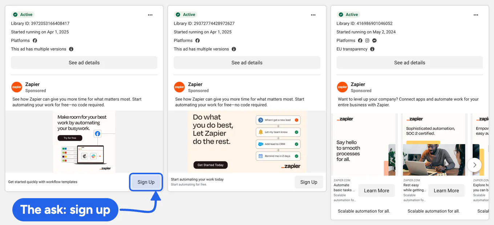
Task: Open the three-dot menu on the ad with Library ID 416986901046052
Action: 476,15
